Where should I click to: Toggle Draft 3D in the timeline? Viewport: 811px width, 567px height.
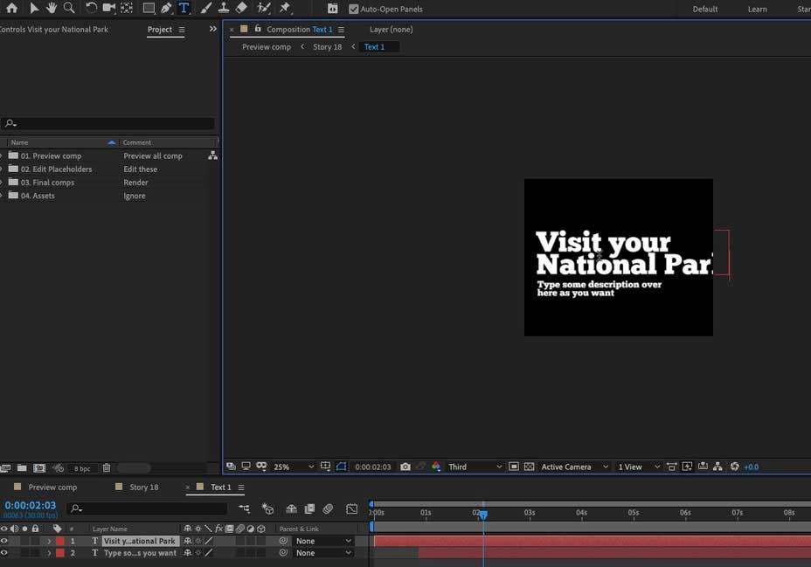coord(267,508)
